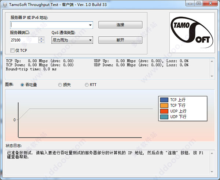The width and height of the screenshot is (220, 180).
Task: Click the 状态日志 label
Action: 14,146
